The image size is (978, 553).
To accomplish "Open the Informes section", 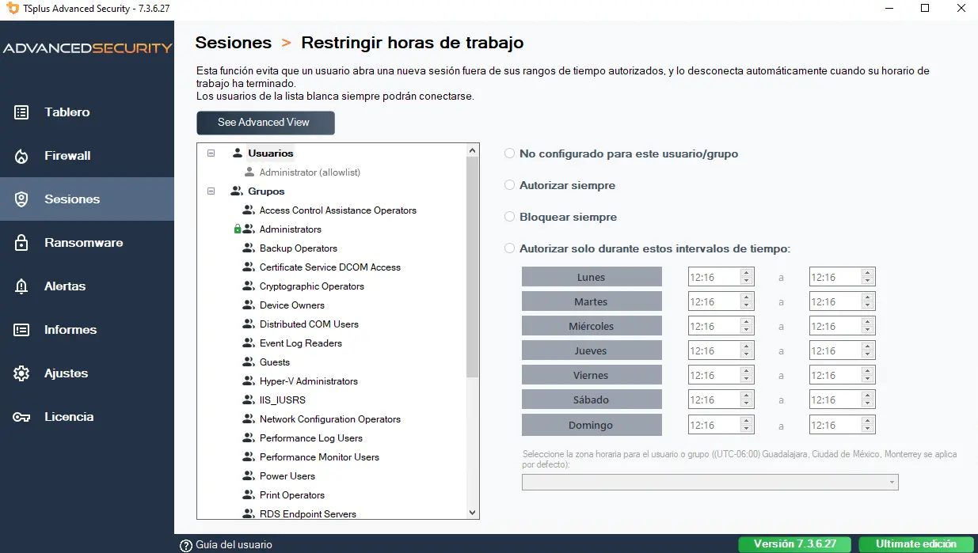I will pyautogui.click(x=87, y=330).
